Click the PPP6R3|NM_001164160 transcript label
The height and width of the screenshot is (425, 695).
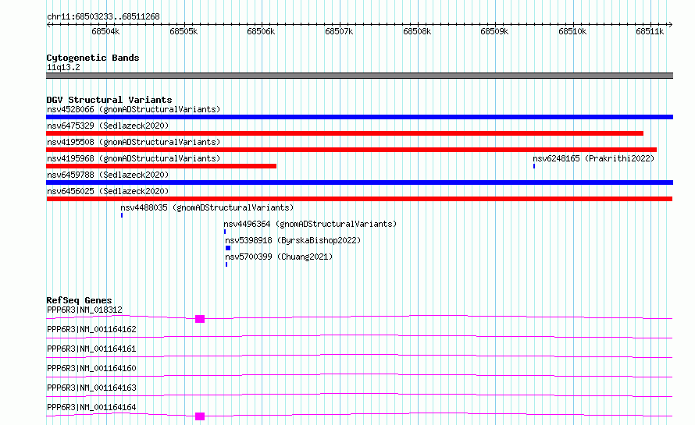(91, 368)
